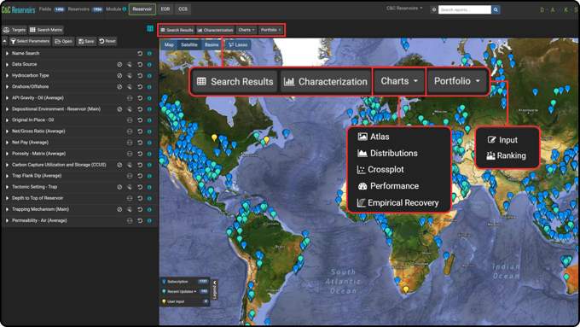The width and height of the screenshot is (580, 327).
Task: Click the info icon beside Module label
Action: click(x=125, y=9)
